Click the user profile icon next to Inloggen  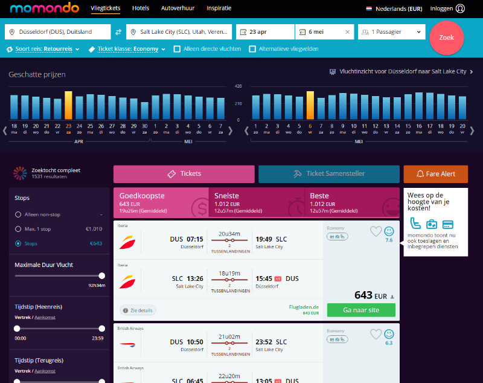point(461,8)
